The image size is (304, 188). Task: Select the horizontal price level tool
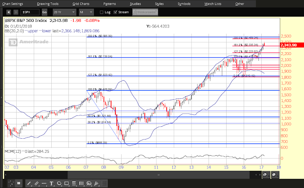click(44, 183)
